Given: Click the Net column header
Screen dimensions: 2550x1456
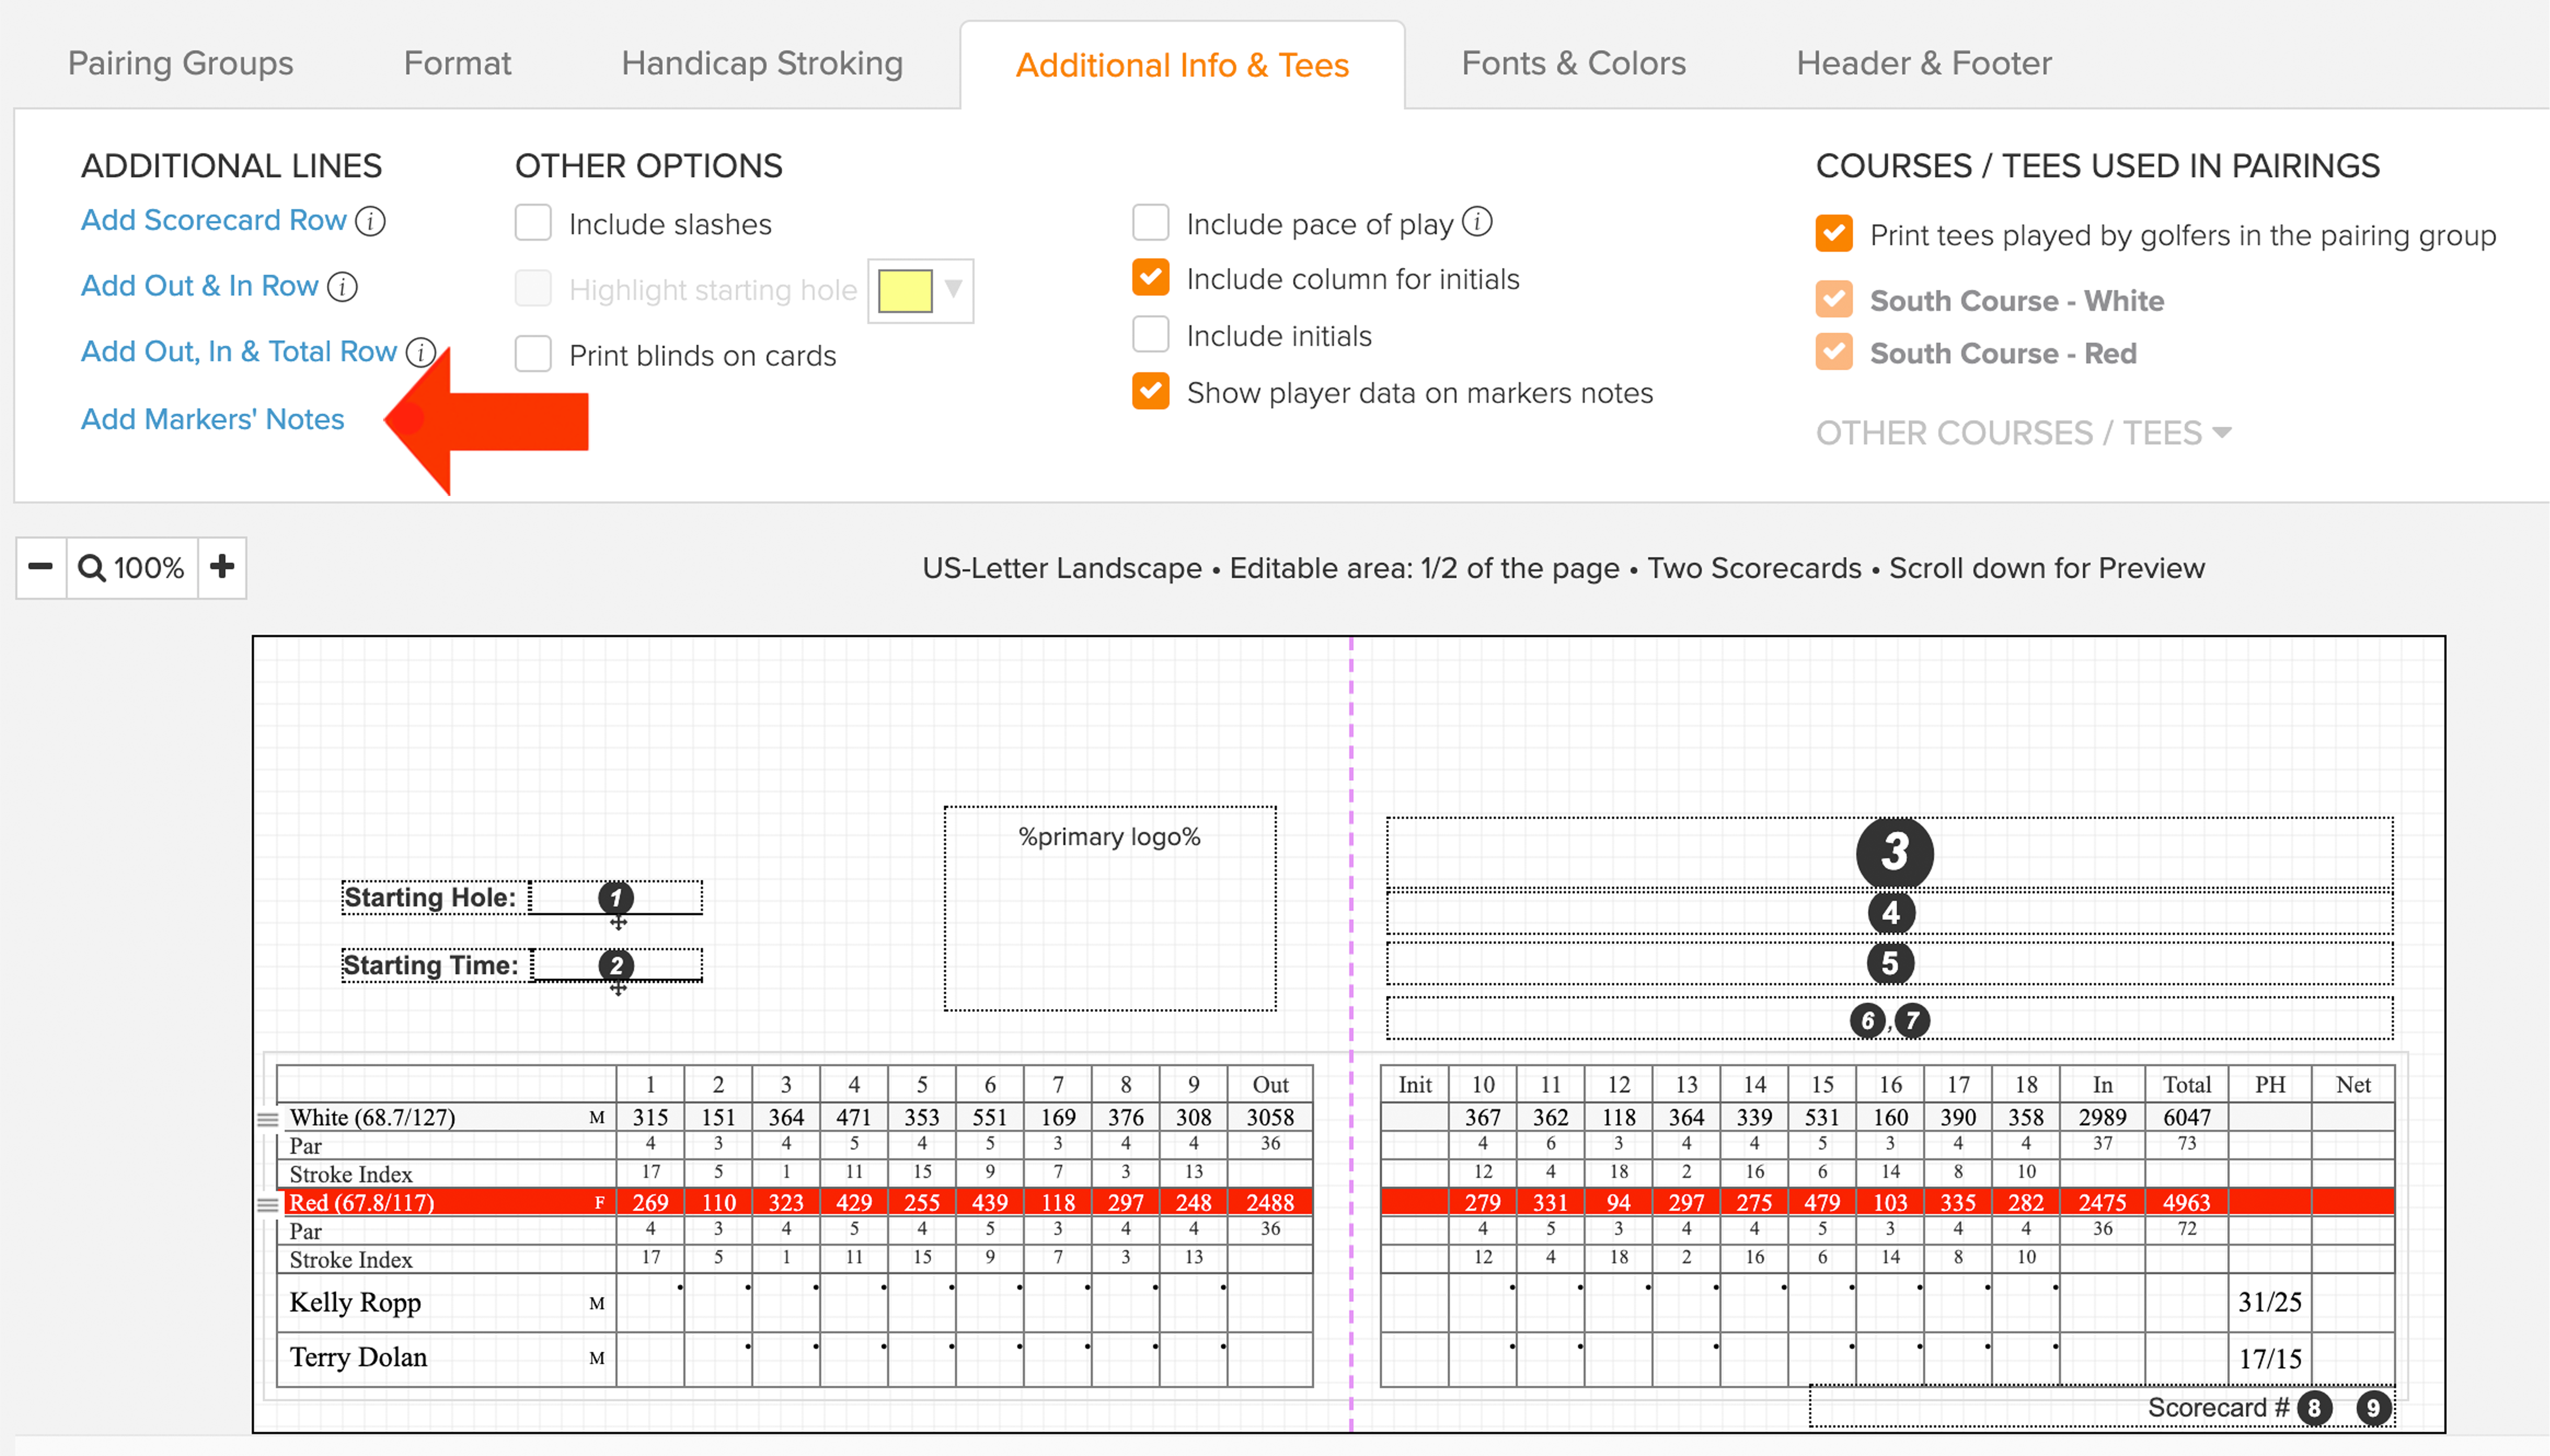Looking at the screenshot, I should click(x=2353, y=1085).
